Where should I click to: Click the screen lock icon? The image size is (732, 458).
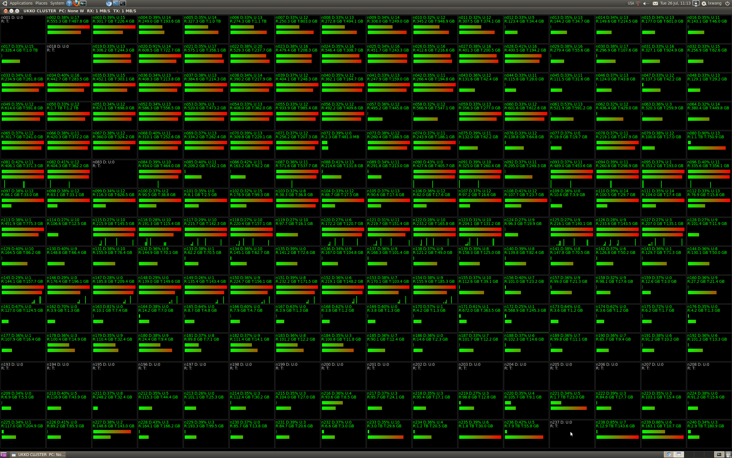pyautogui.click(x=696, y=3)
